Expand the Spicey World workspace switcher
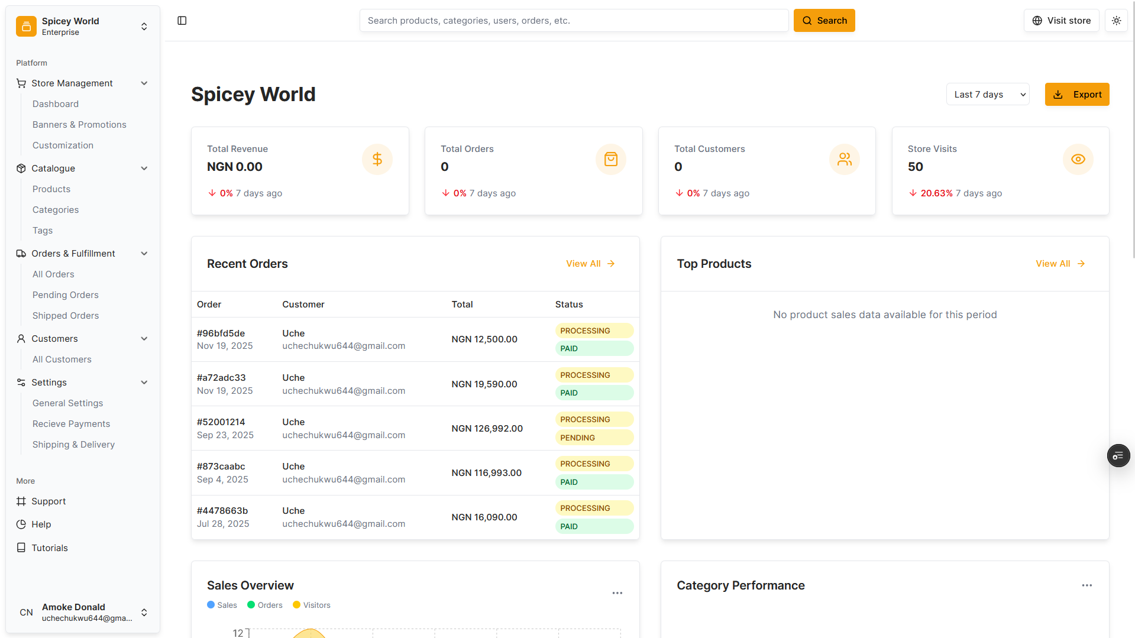 [x=144, y=26]
